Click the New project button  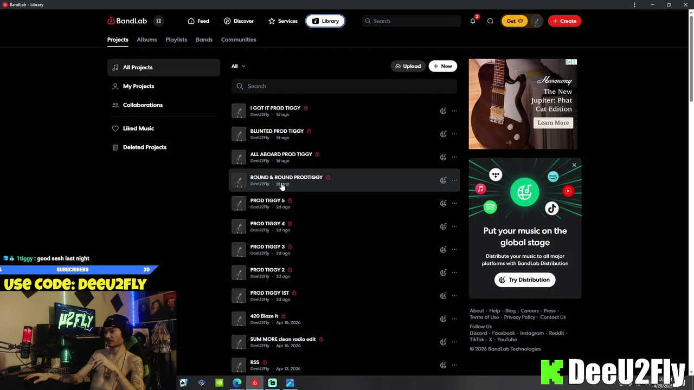pos(443,66)
